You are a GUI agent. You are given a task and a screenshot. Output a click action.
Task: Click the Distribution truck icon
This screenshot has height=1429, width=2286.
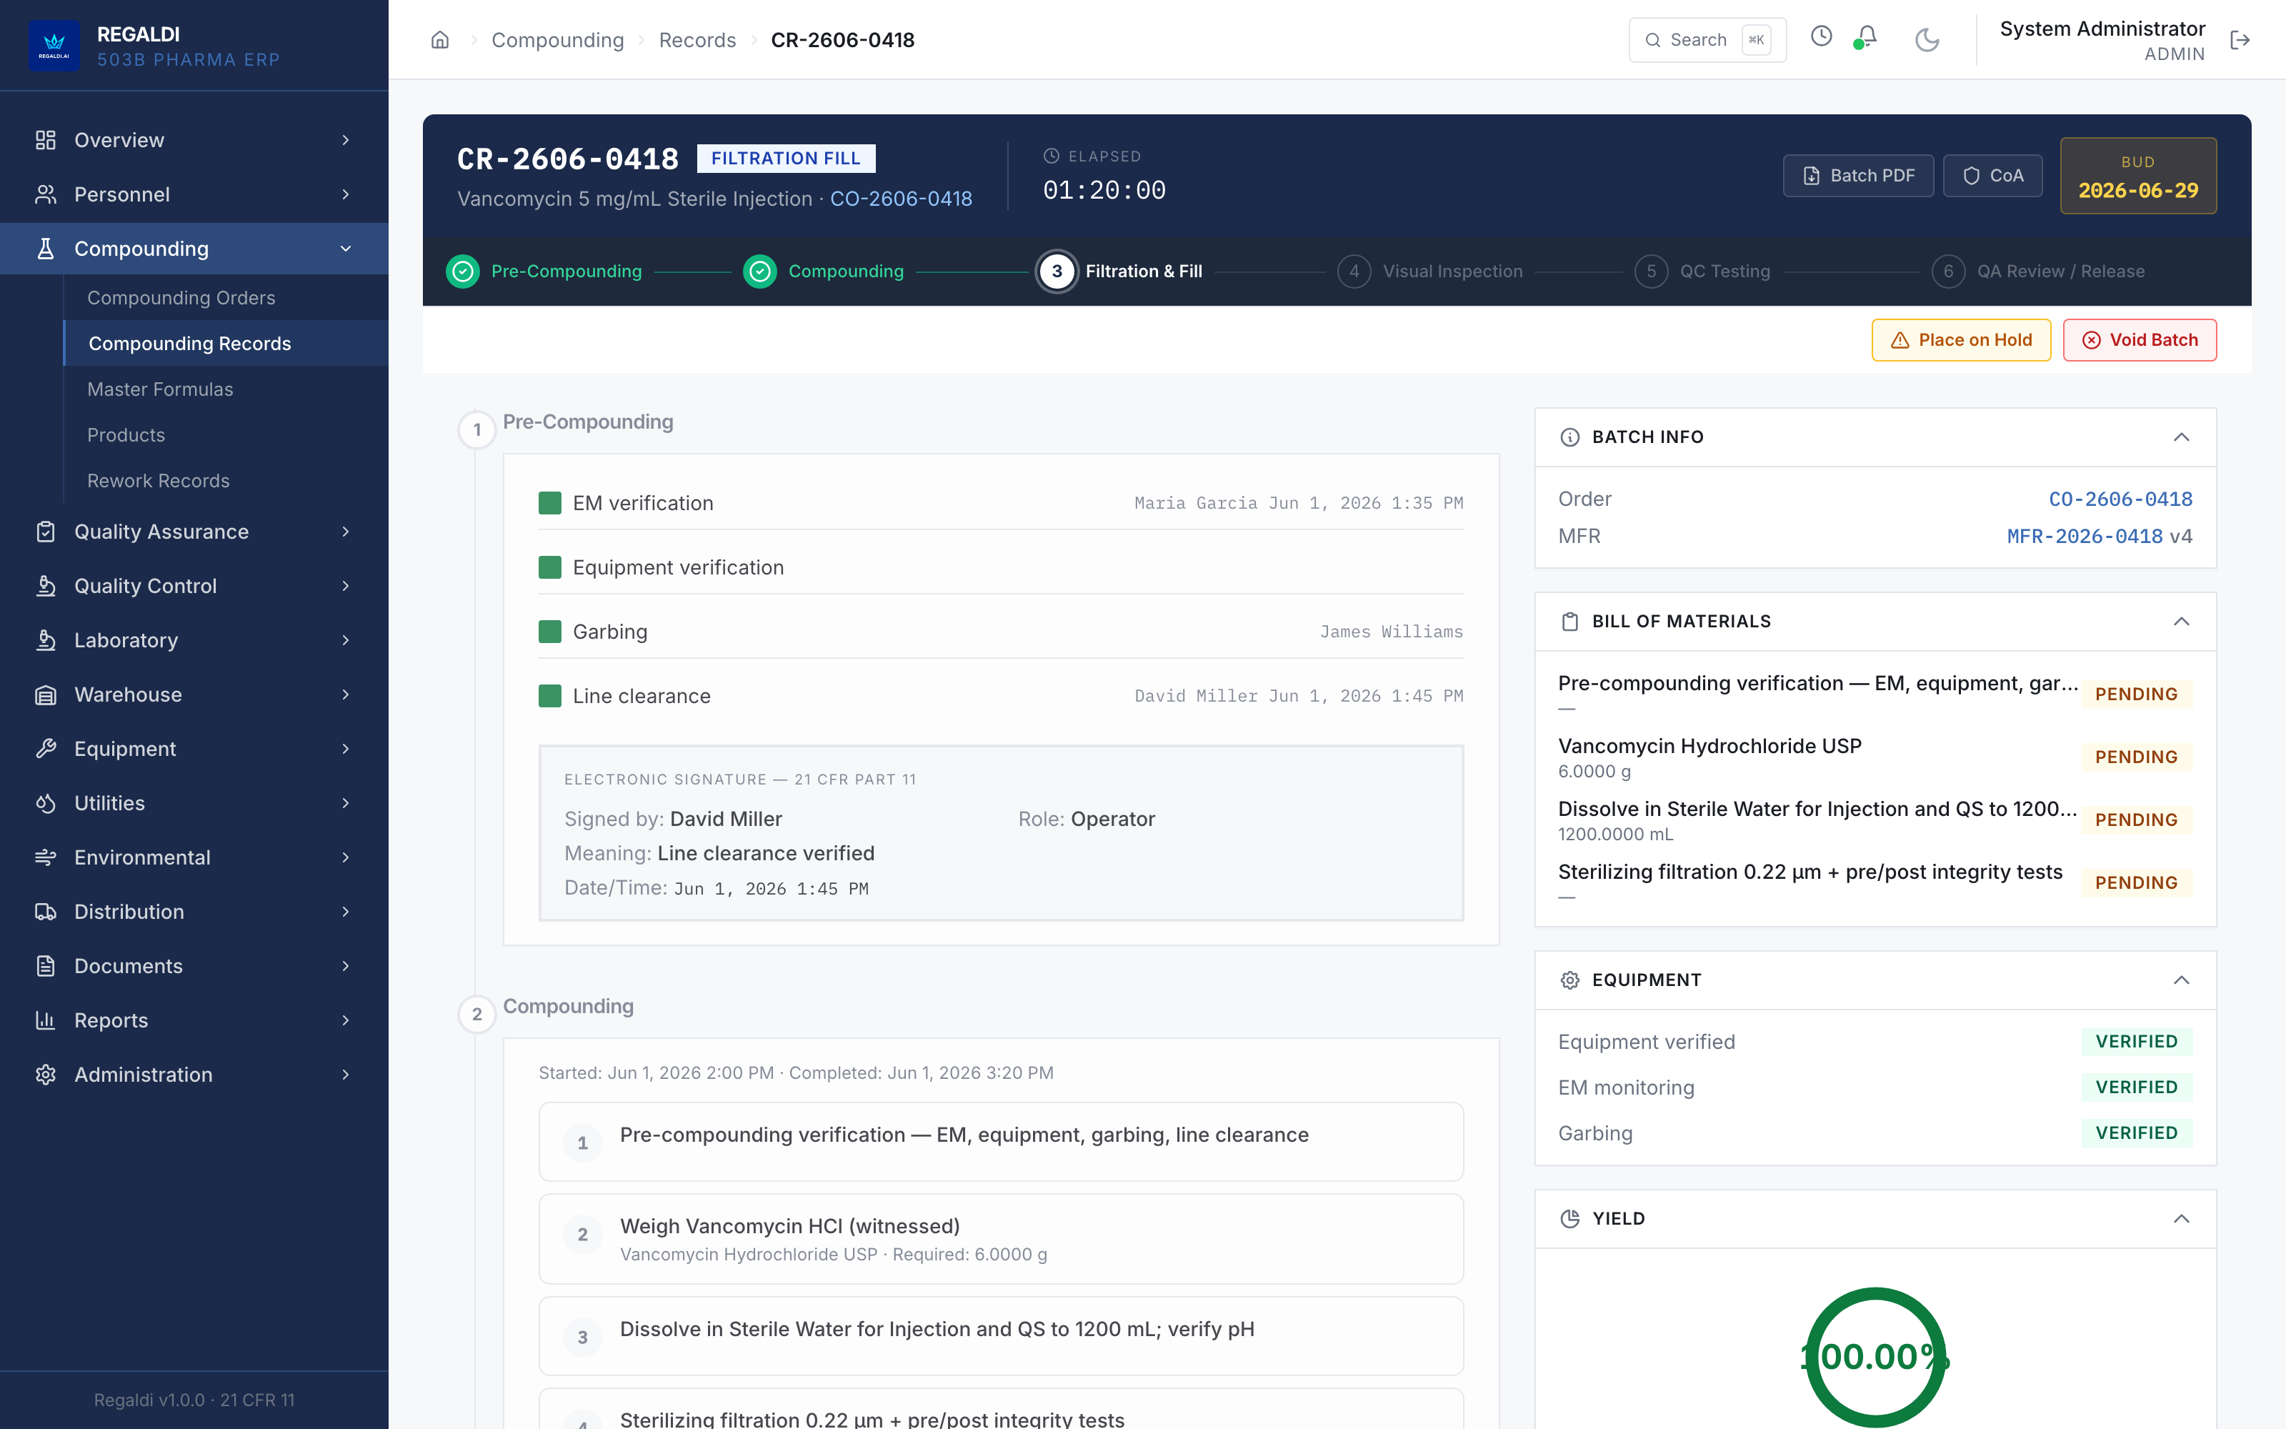tap(45, 912)
